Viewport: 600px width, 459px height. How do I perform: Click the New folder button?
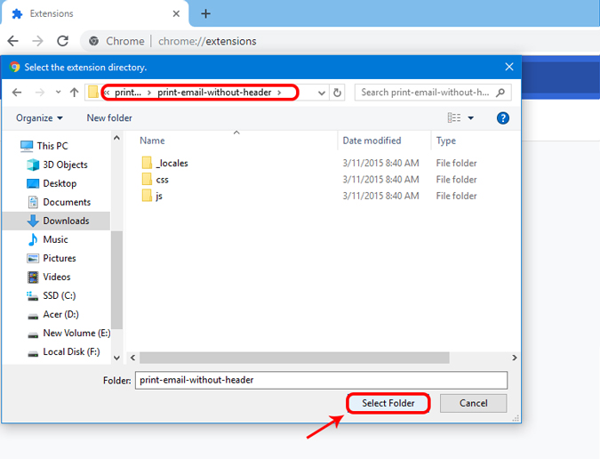pyautogui.click(x=109, y=118)
